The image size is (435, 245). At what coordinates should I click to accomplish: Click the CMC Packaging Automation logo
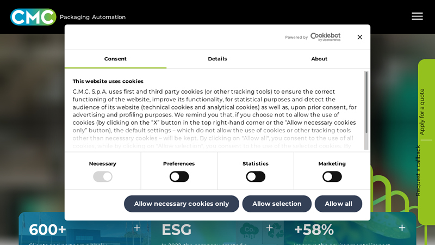[68, 17]
